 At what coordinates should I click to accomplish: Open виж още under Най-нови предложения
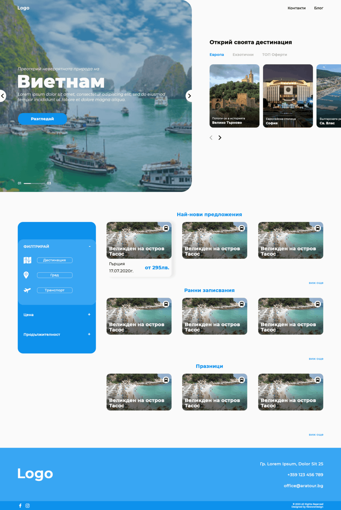click(316, 283)
